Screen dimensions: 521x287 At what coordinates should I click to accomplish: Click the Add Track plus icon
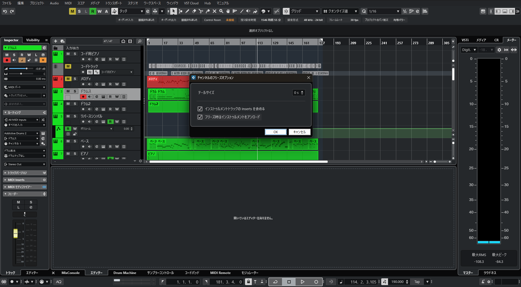pyautogui.click(x=55, y=41)
